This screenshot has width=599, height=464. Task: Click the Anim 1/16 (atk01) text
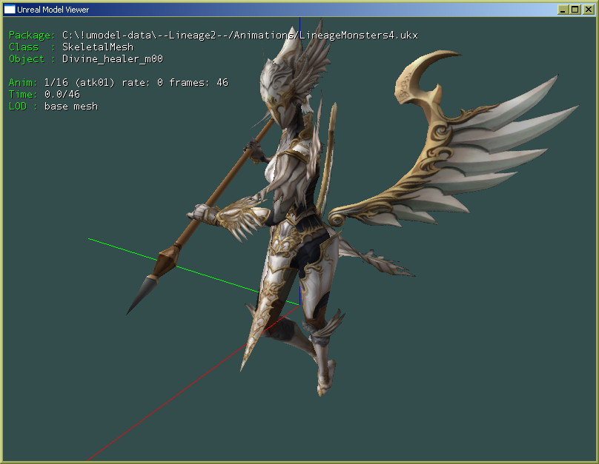pos(62,82)
